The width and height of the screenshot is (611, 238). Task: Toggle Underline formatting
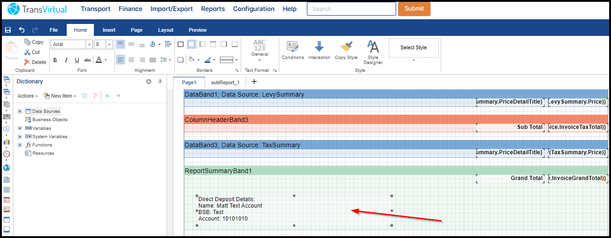point(77,60)
